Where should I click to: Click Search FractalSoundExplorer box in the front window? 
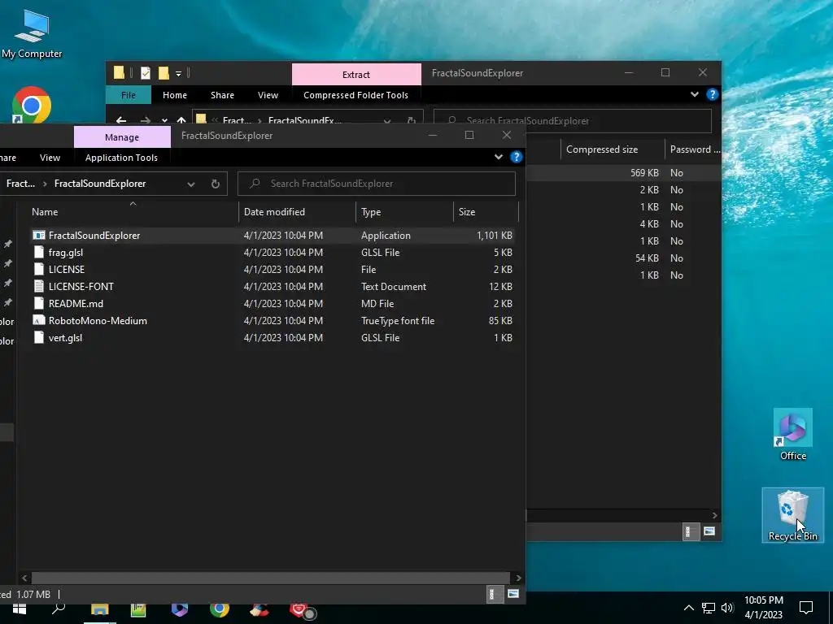[376, 184]
